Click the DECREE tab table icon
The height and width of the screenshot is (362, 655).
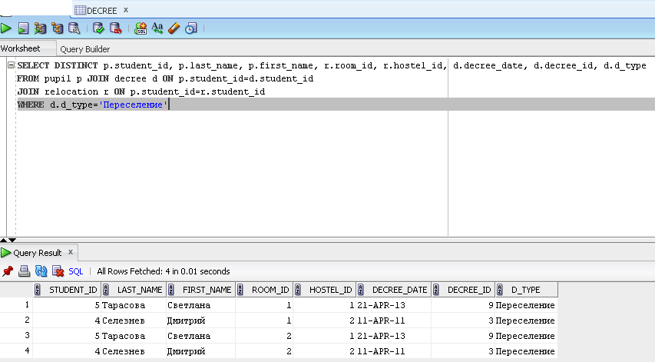[x=80, y=10]
